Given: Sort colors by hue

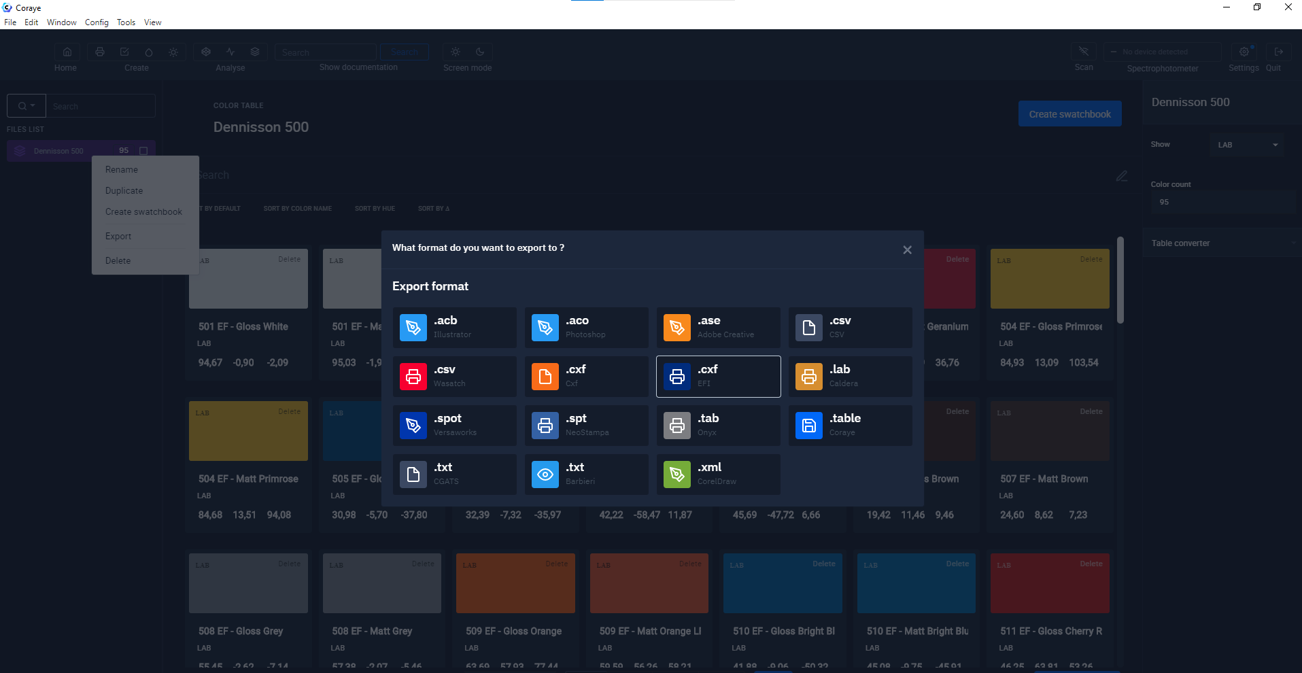Looking at the screenshot, I should pos(375,209).
